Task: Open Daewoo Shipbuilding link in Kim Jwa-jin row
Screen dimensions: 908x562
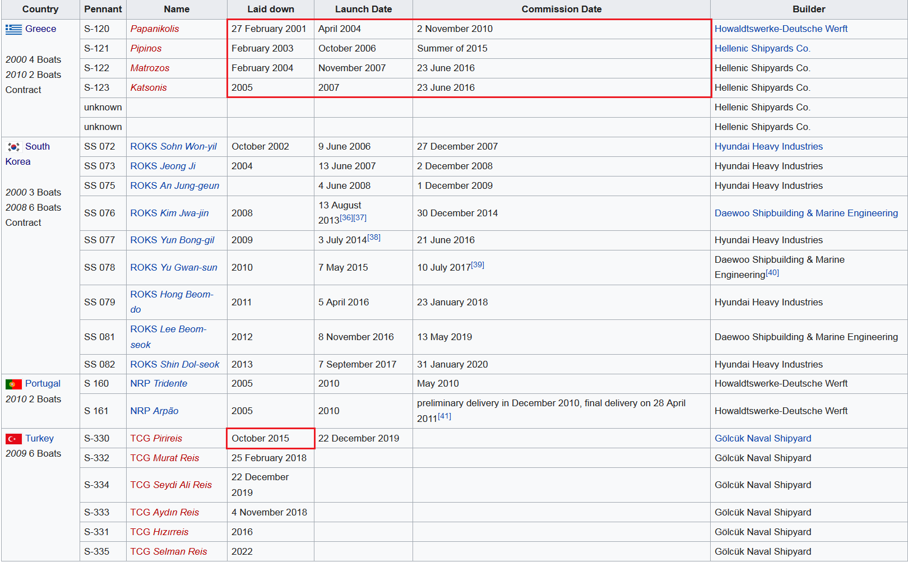Action: [806, 213]
